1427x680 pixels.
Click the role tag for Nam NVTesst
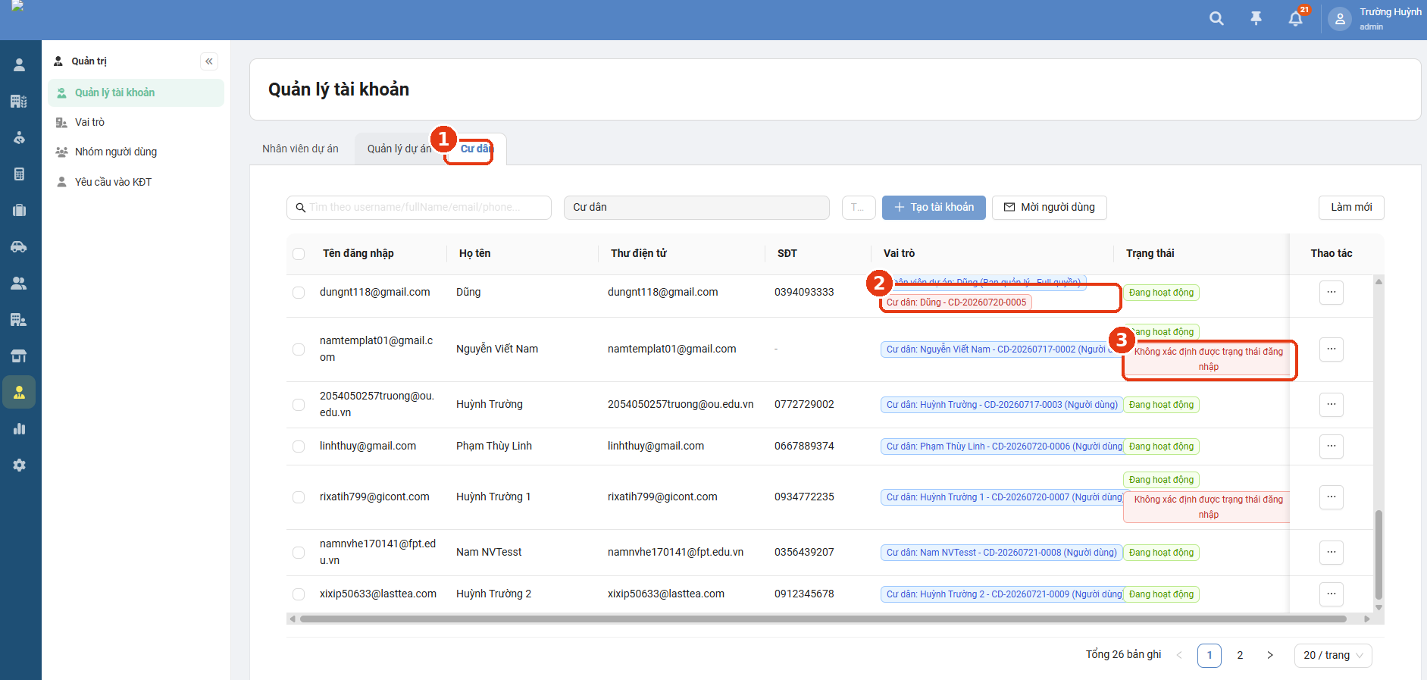pyautogui.click(x=1002, y=553)
